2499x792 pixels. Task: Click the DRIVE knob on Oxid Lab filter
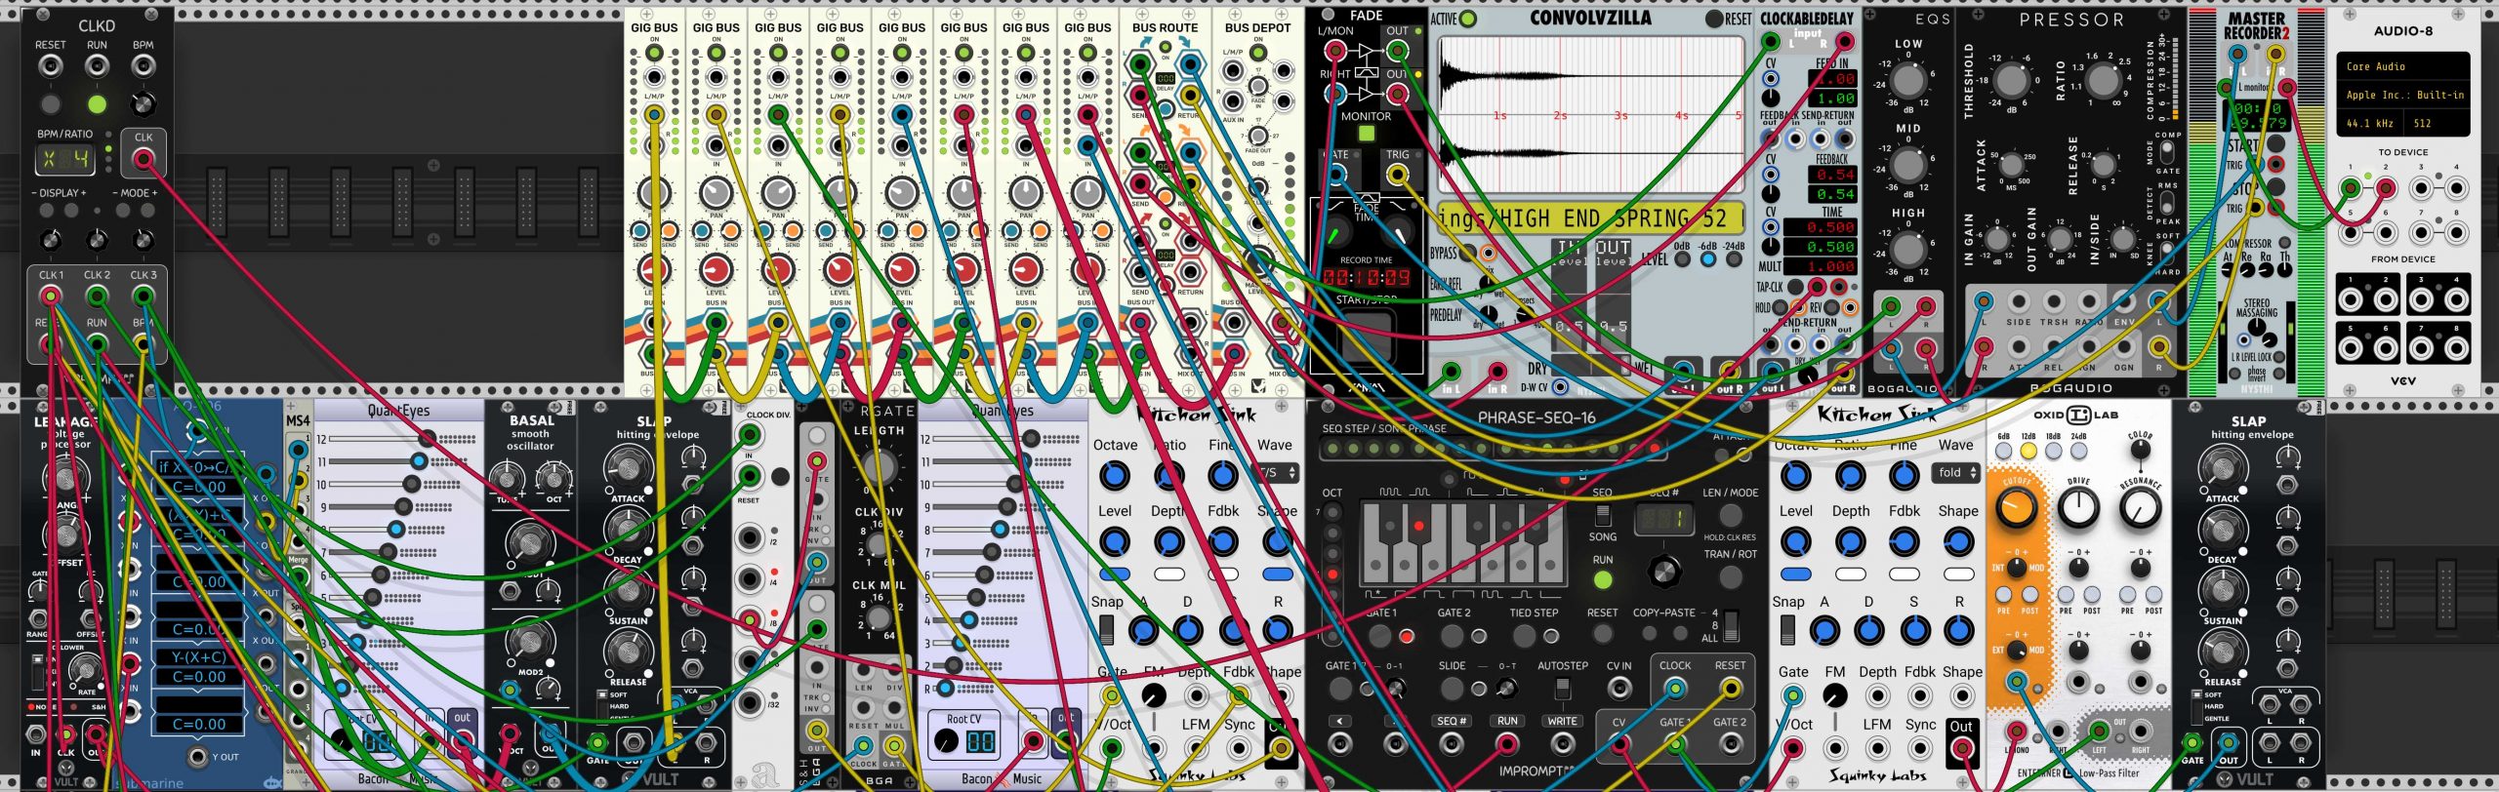[x=2078, y=507]
